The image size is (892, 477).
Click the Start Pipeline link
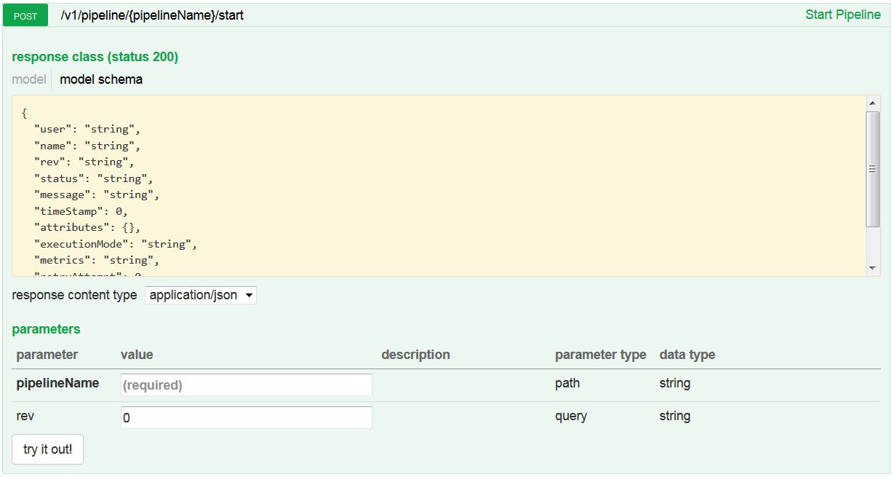pos(843,15)
